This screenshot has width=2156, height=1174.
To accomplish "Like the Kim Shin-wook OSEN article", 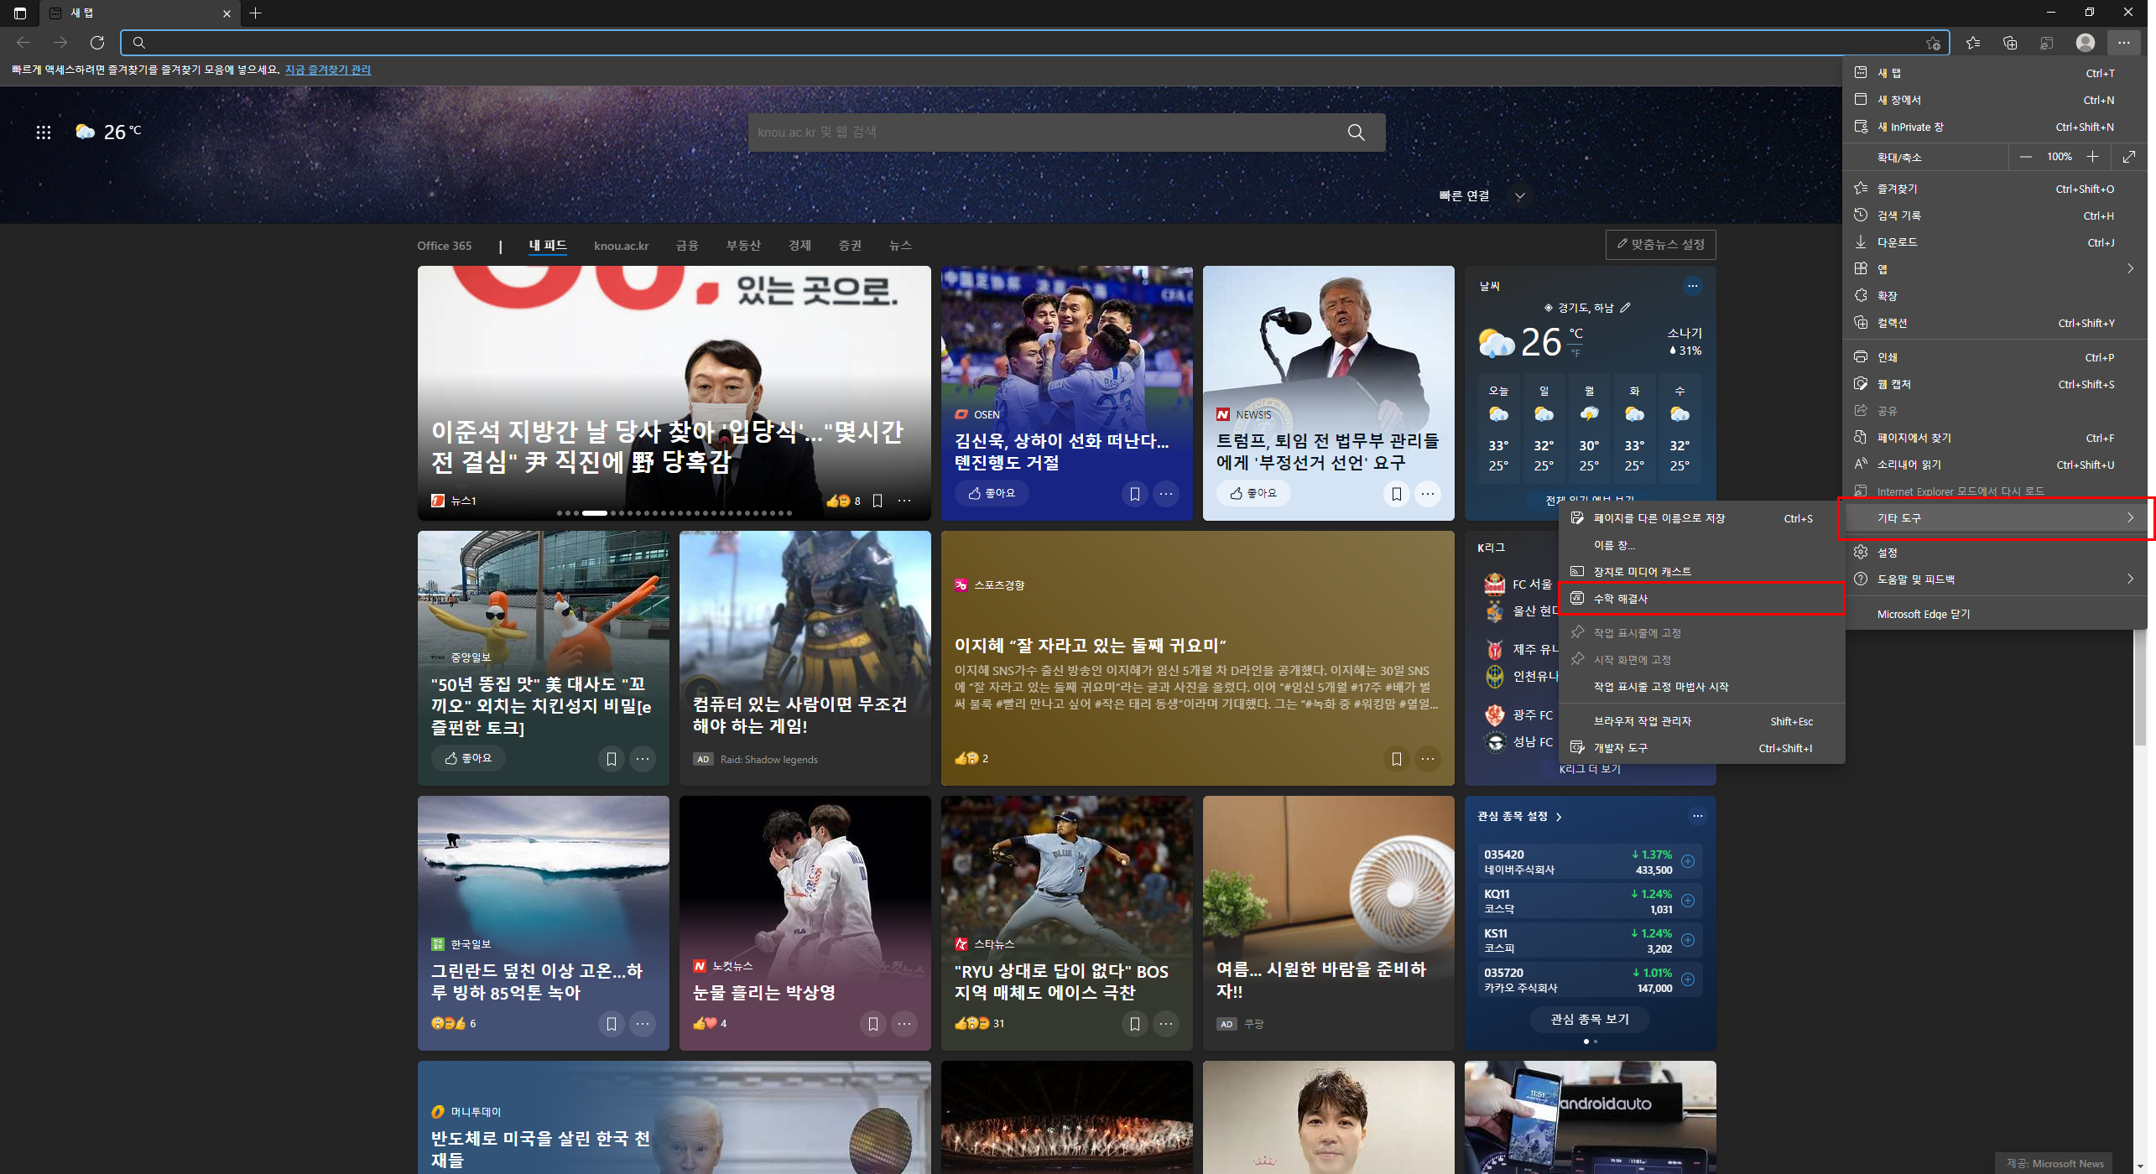I will pos(992,493).
